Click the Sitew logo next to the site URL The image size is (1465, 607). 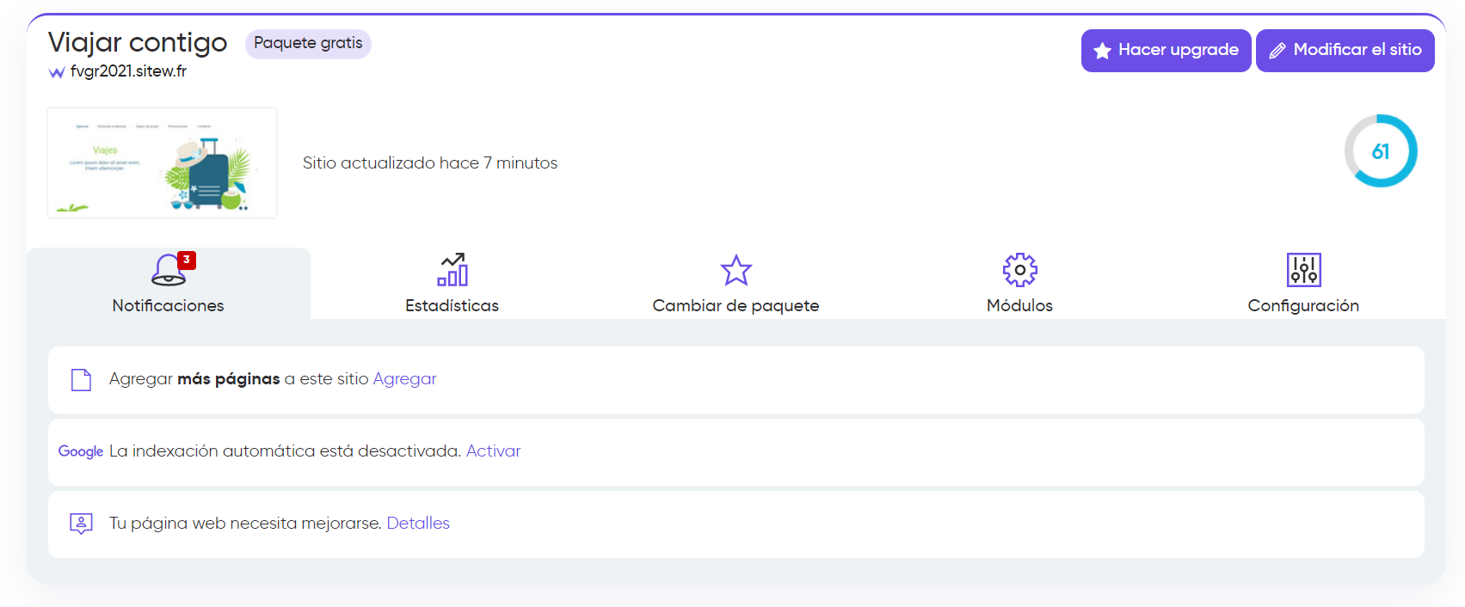[x=57, y=72]
